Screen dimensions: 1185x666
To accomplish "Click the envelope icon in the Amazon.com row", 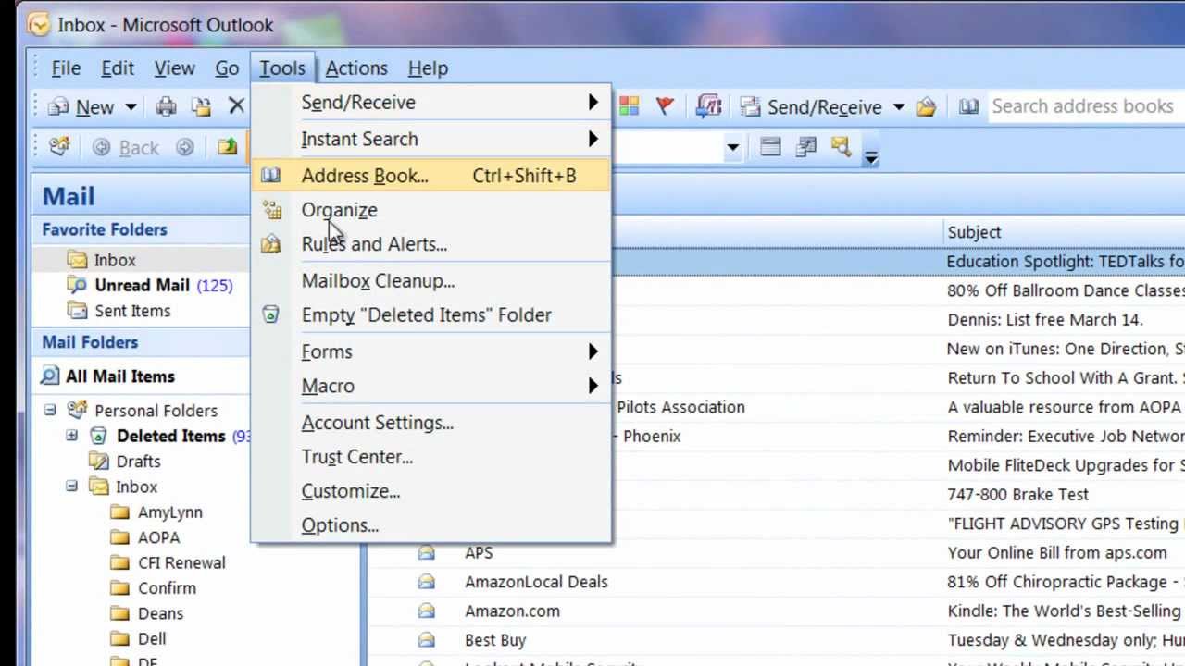I will (x=426, y=610).
